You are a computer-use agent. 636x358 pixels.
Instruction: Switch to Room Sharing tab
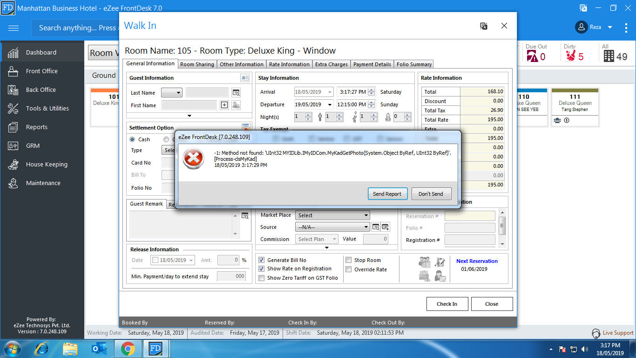point(197,64)
